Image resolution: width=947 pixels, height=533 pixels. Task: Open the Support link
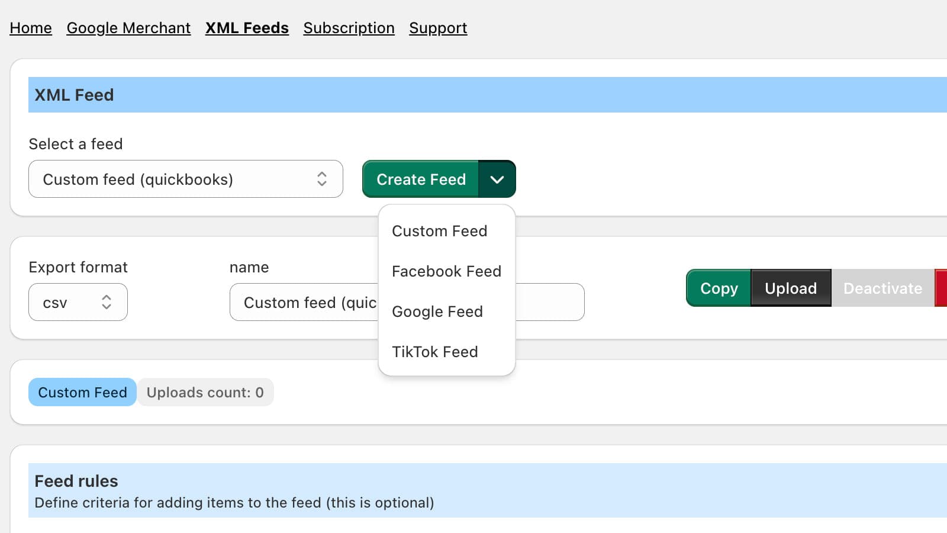[x=438, y=28]
